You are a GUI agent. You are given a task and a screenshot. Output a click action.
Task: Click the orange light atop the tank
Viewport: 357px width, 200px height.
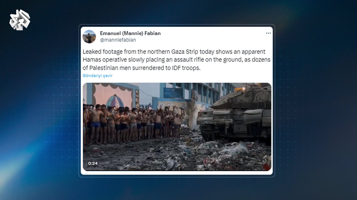pos(239,89)
